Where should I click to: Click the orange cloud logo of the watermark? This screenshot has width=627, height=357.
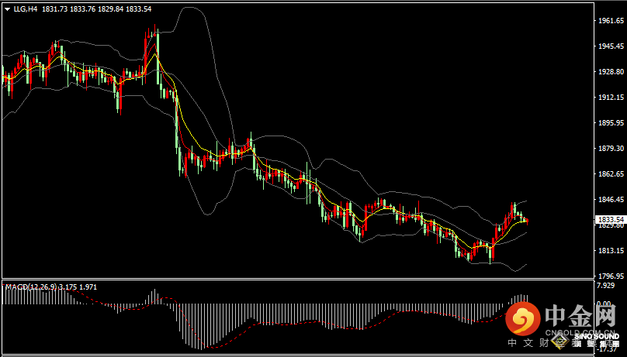click(521, 319)
